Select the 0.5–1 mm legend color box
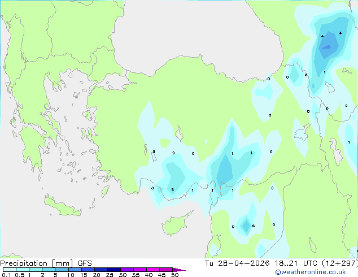Screen dimensions: 358x277 (x=23, y=270)
